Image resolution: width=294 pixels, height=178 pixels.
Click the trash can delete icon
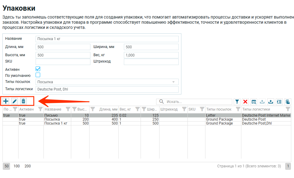click(23, 101)
